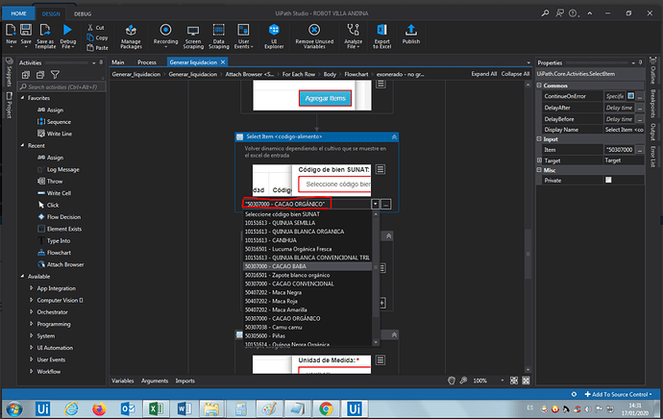
Task: Open search icon in title bar
Action: coord(545,13)
